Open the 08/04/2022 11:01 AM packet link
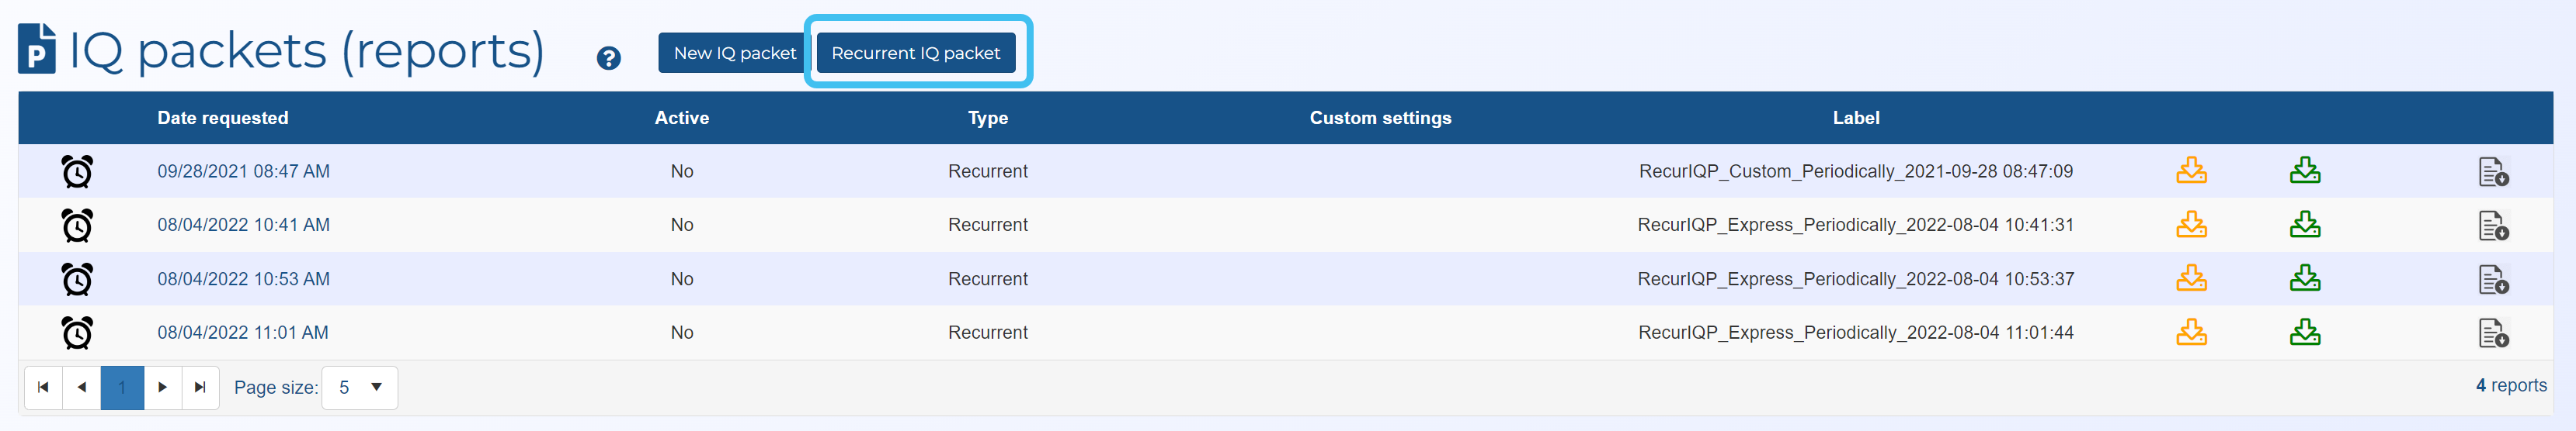This screenshot has width=2576, height=431. tap(242, 333)
